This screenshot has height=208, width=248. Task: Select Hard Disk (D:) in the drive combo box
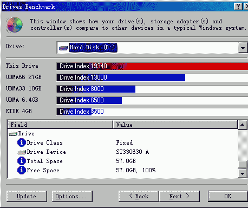tap(93, 48)
